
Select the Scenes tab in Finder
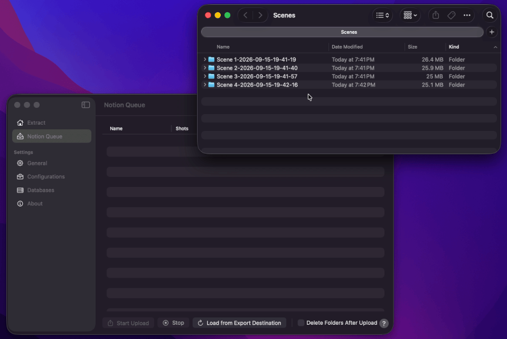click(x=342, y=32)
